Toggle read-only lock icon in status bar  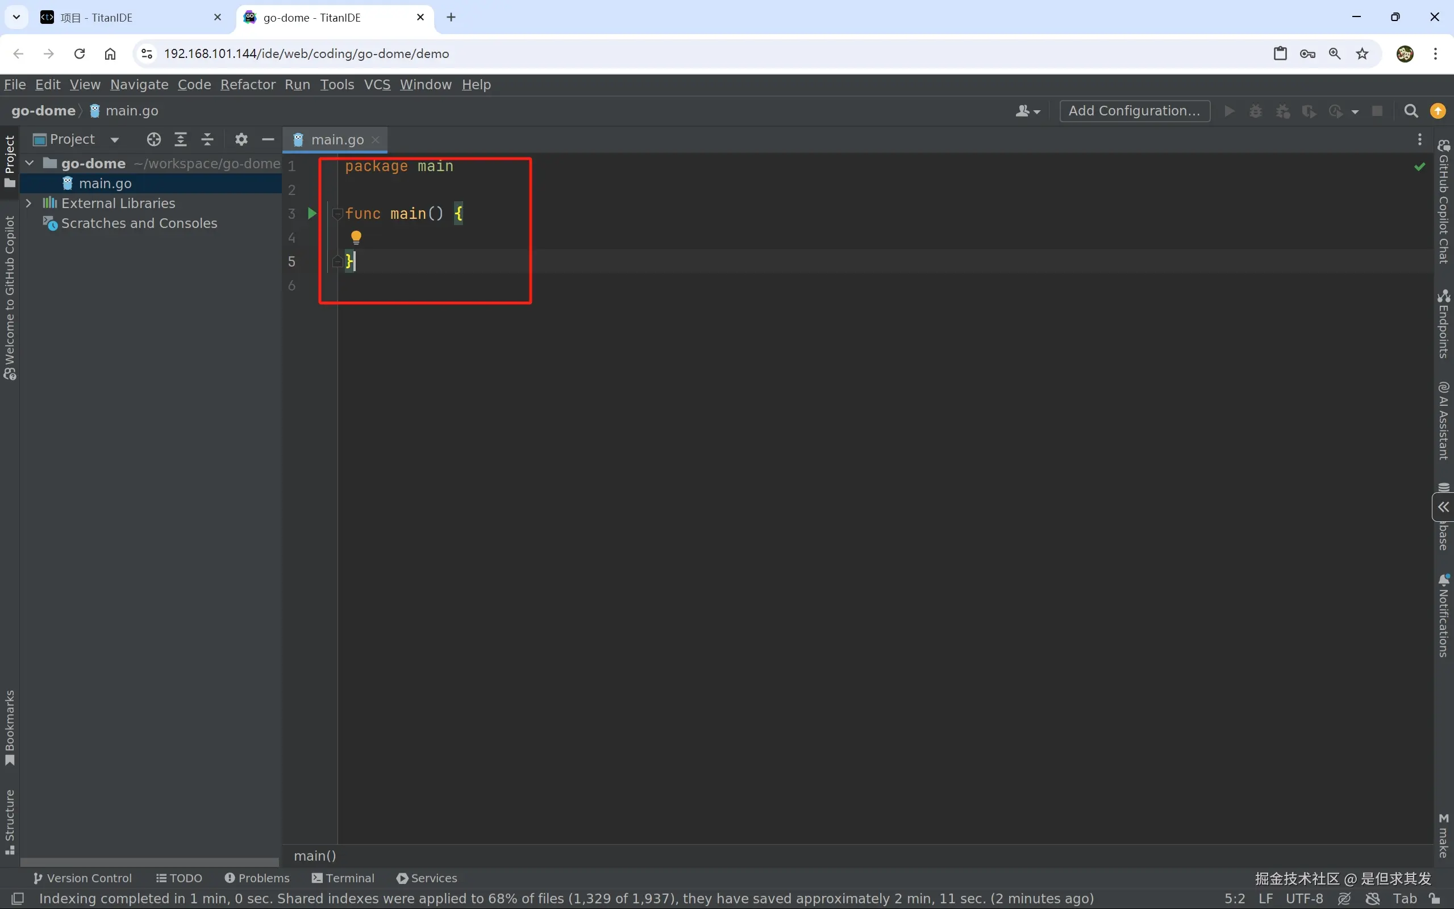coord(1435,899)
